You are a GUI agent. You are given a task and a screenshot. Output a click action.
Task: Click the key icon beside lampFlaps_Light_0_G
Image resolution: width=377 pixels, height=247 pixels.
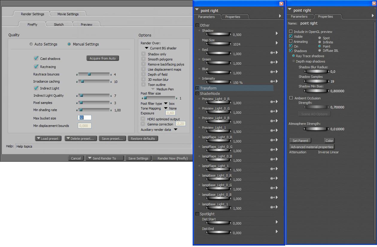point(272,150)
